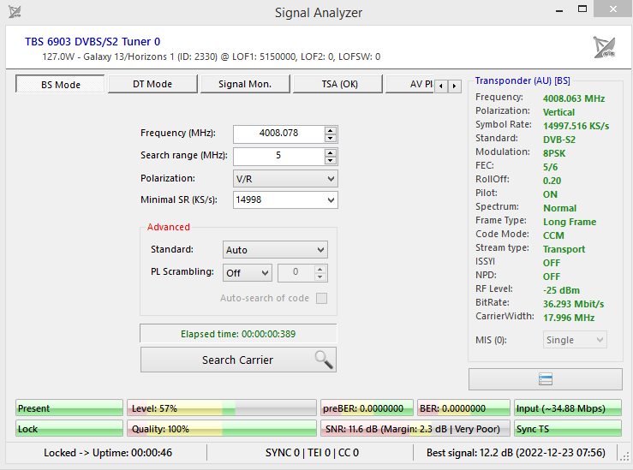Image resolution: width=633 pixels, height=470 pixels.
Task: Click the red Advanced group label
Action: pyautogui.click(x=169, y=227)
